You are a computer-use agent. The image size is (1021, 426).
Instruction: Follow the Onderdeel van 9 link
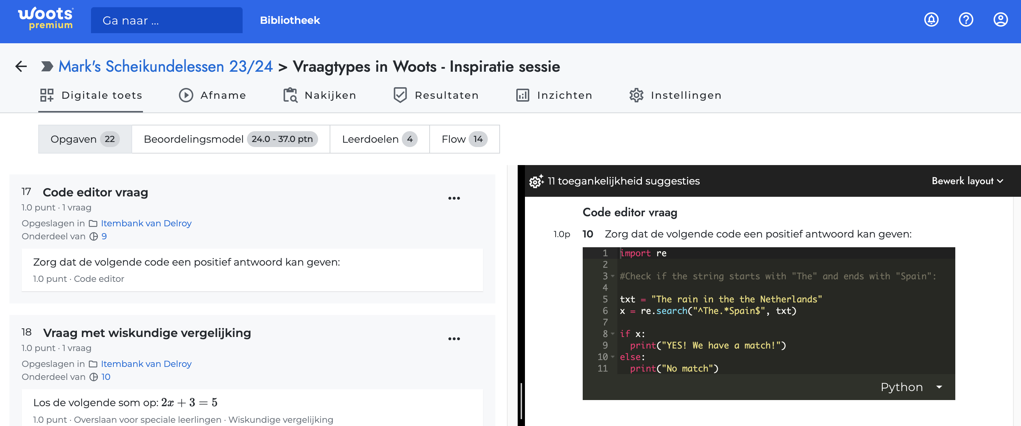pyautogui.click(x=104, y=236)
